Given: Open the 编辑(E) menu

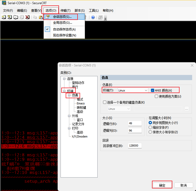Looking at the screenshot, I should [x=22, y=11].
